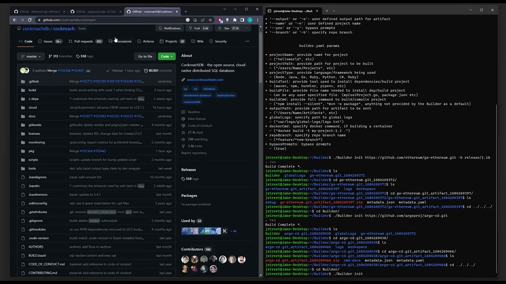Click the browser forward arrow
Viewport: 506px width, 284px height.
click(22, 20)
